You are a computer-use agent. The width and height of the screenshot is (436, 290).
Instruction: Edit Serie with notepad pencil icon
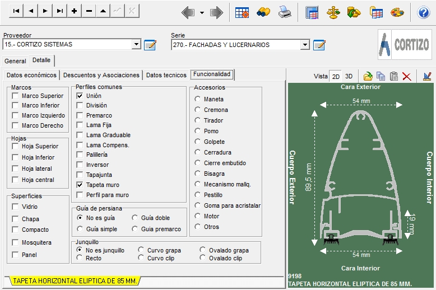click(x=319, y=45)
